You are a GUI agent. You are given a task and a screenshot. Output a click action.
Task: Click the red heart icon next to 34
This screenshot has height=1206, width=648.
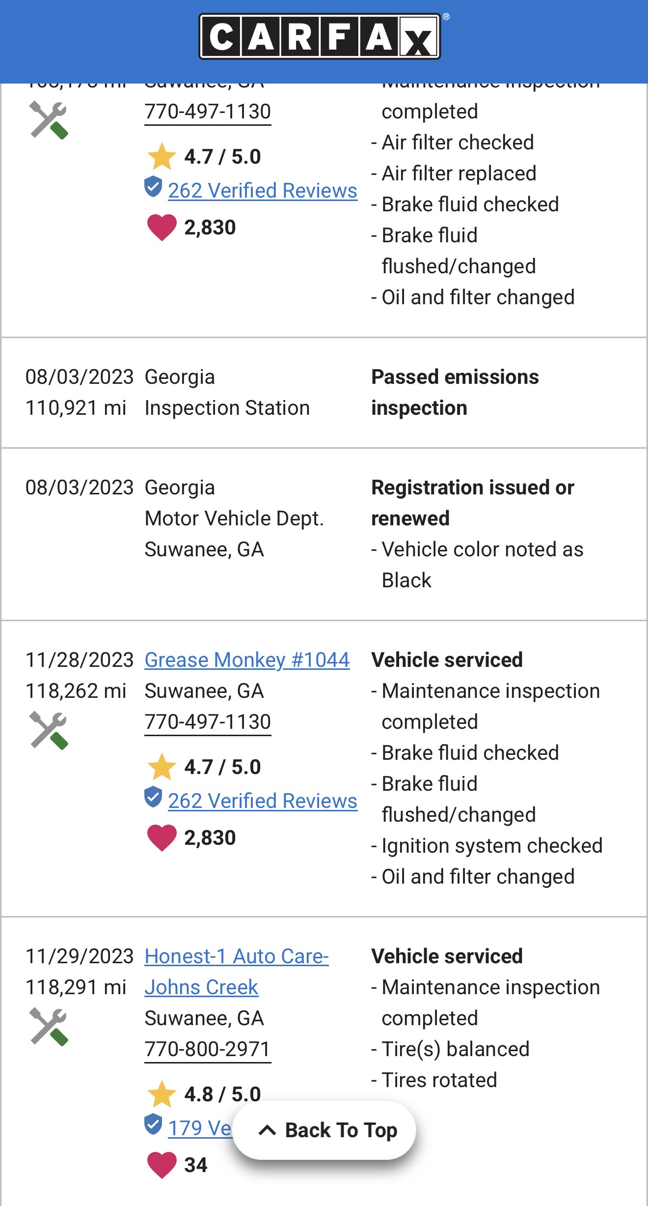click(162, 1165)
